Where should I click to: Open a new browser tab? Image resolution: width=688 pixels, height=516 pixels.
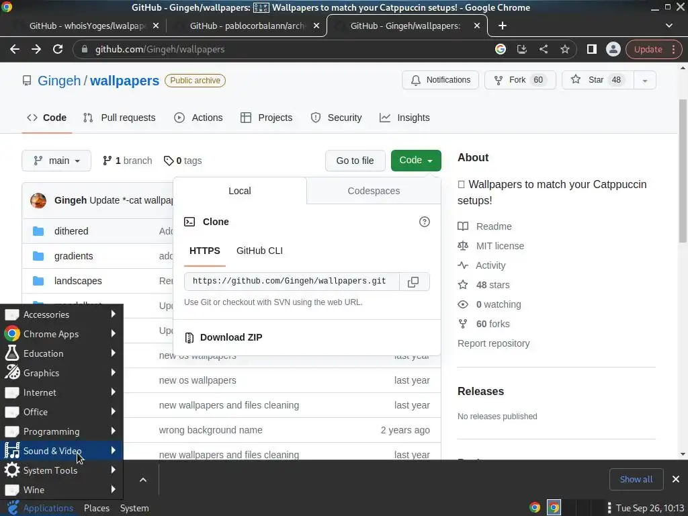coord(503,26)
